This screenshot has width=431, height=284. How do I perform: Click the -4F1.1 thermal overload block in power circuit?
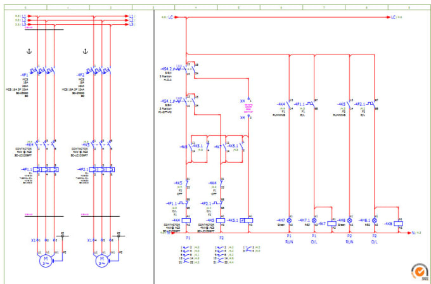[x=46, y=170]
